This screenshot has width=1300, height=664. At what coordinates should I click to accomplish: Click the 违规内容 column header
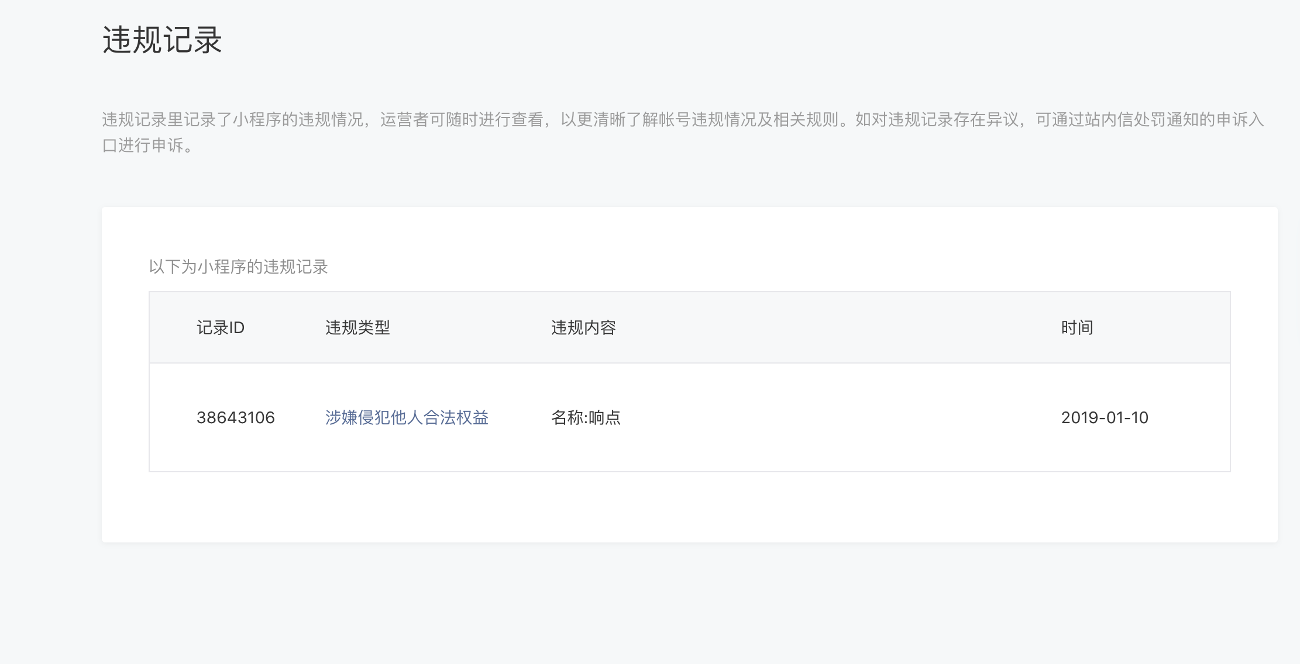[x=583, y=327]
